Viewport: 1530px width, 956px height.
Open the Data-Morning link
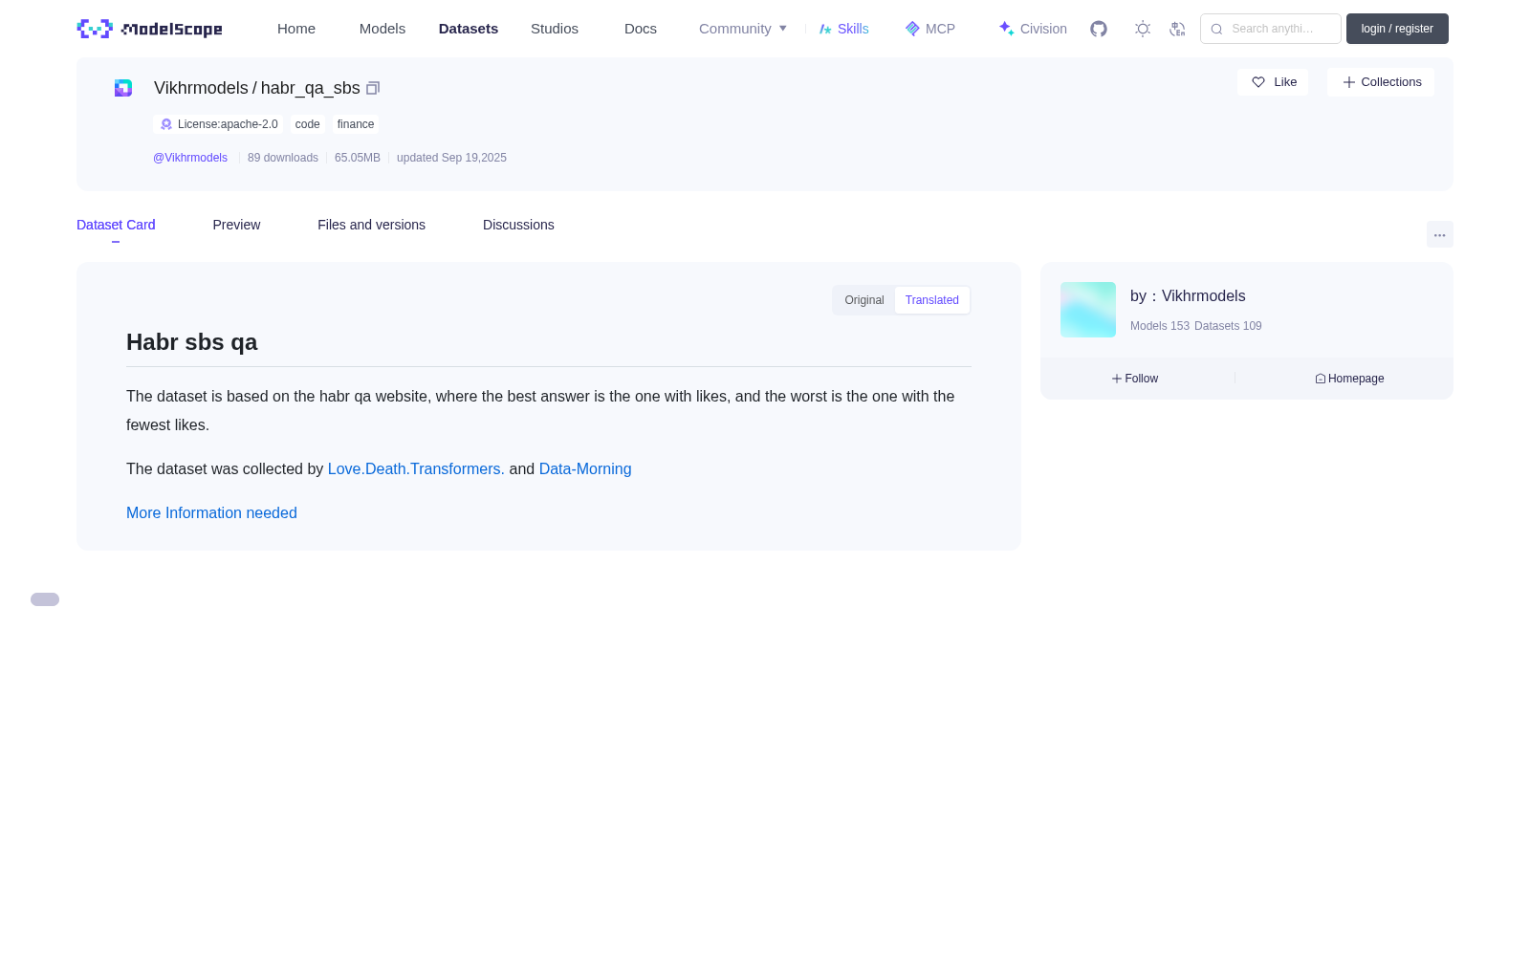click(585, 469)
